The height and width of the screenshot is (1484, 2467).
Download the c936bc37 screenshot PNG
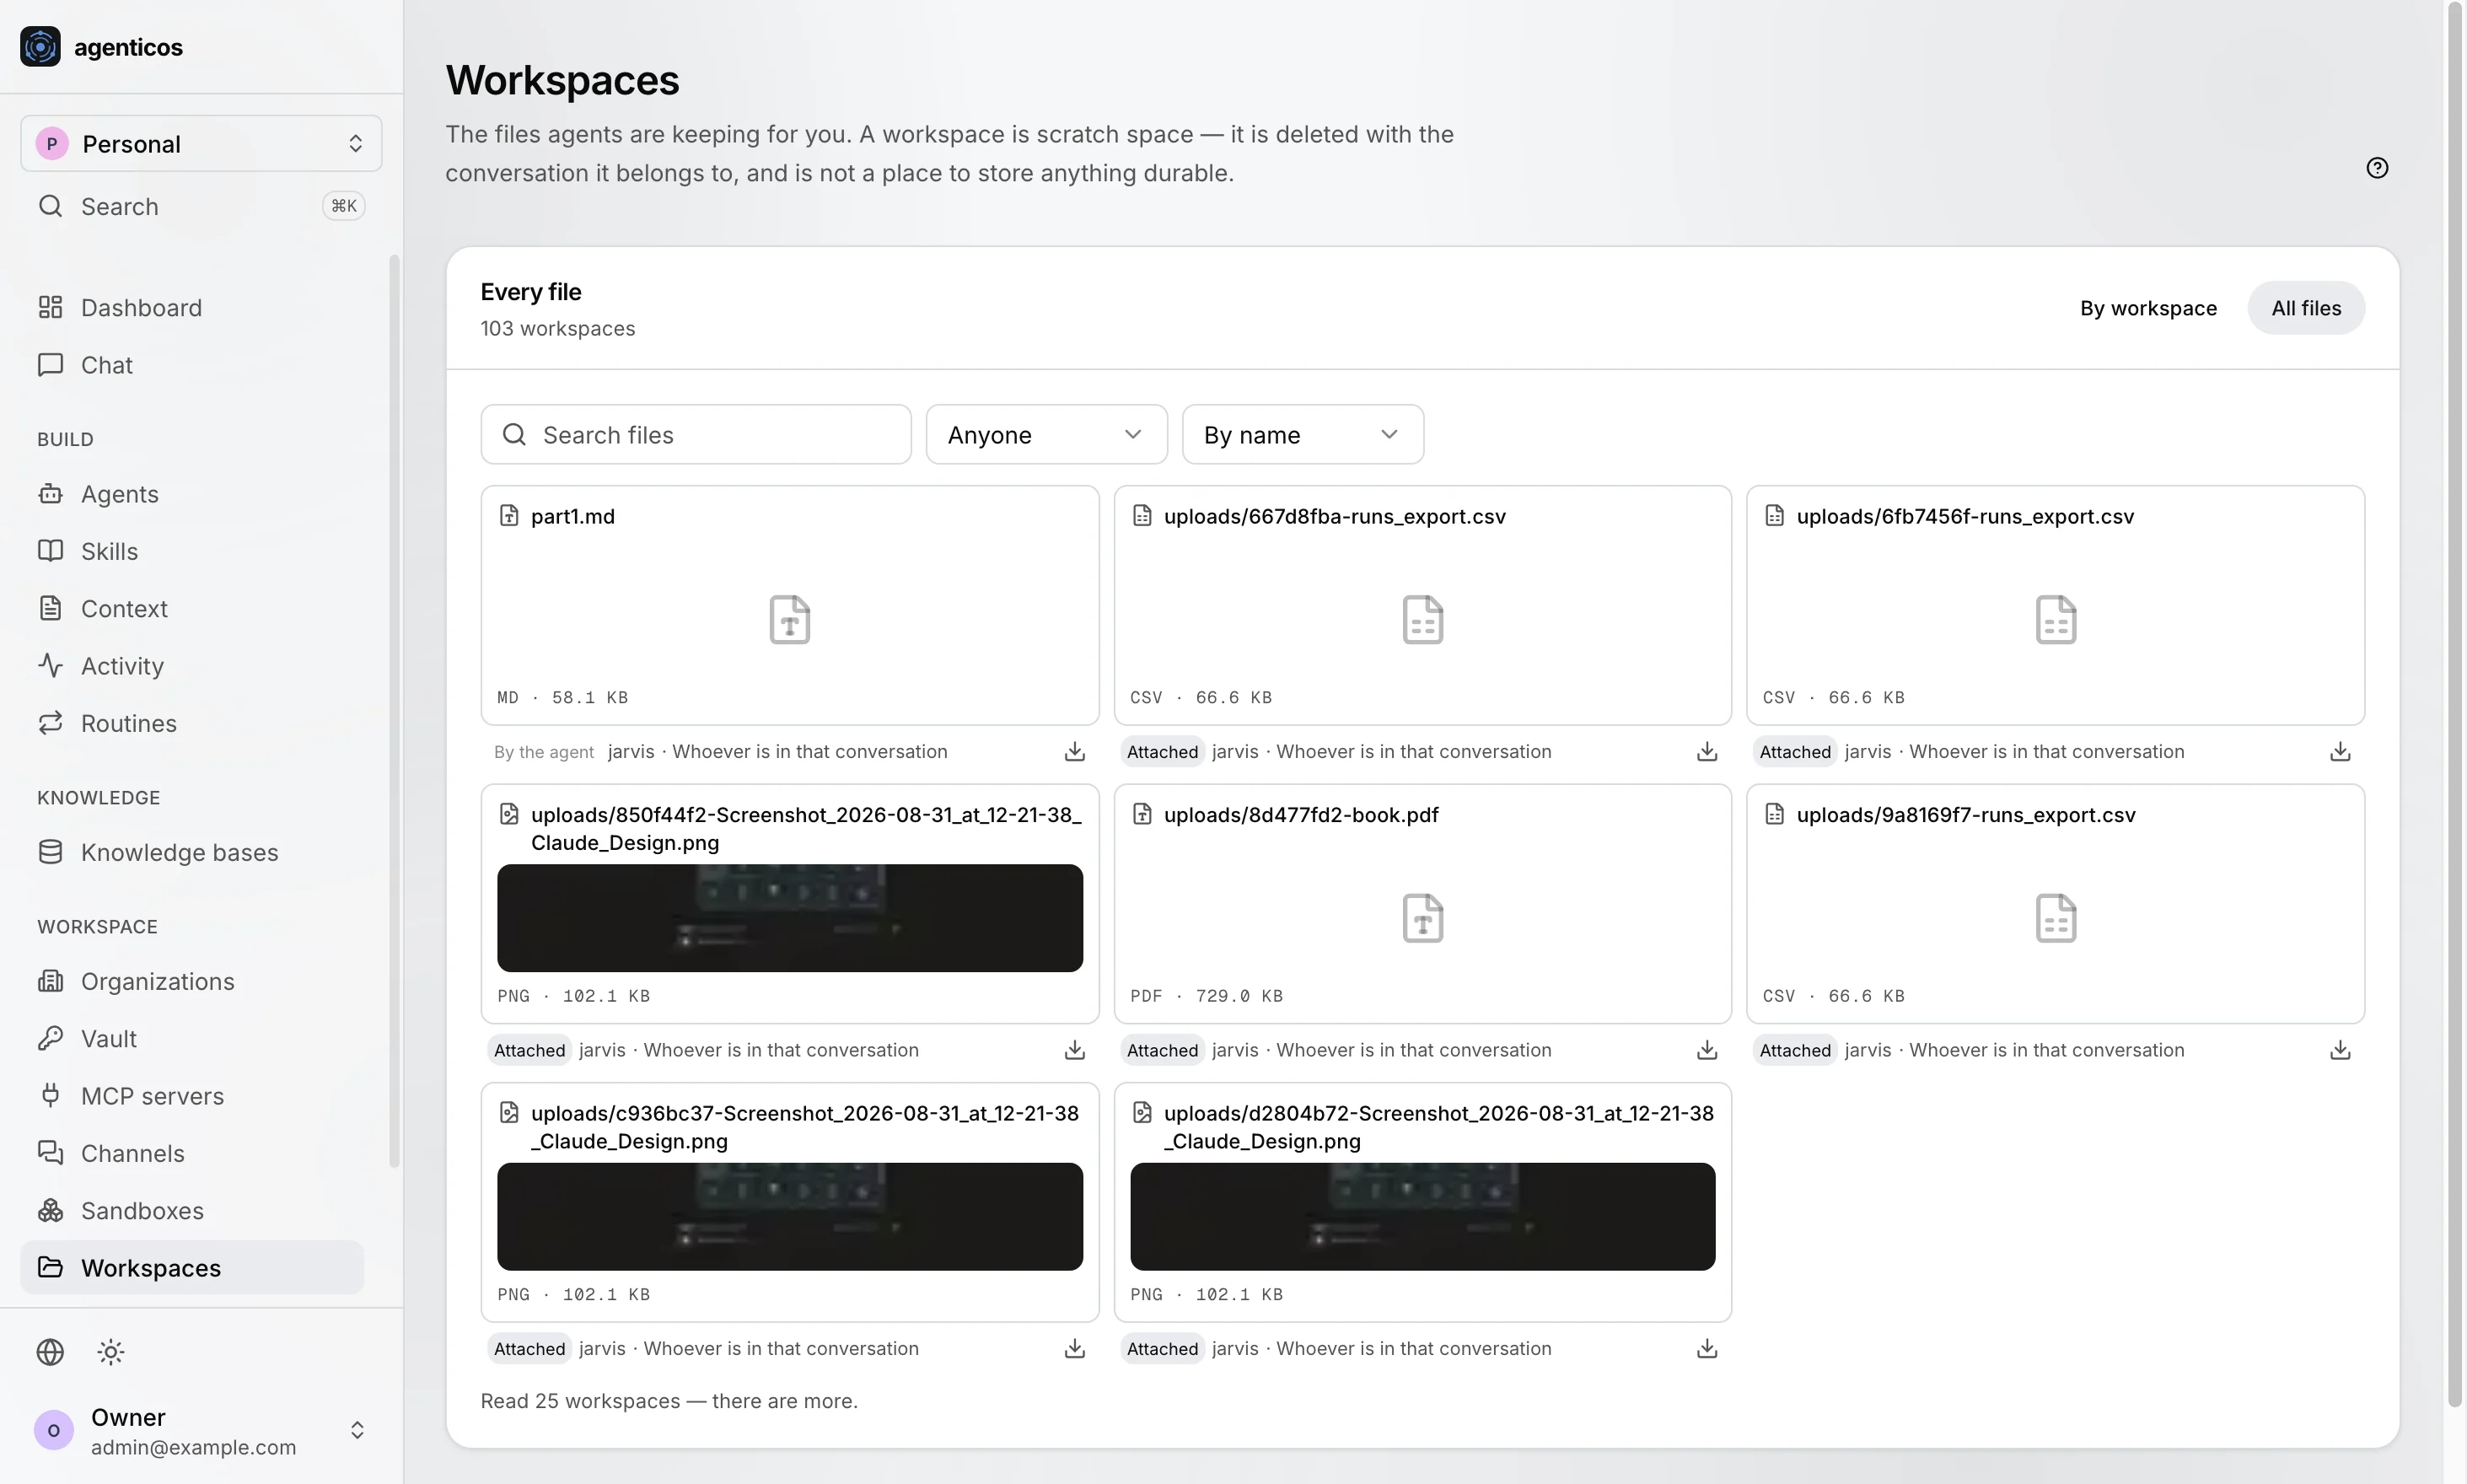coord(1074,1348)
